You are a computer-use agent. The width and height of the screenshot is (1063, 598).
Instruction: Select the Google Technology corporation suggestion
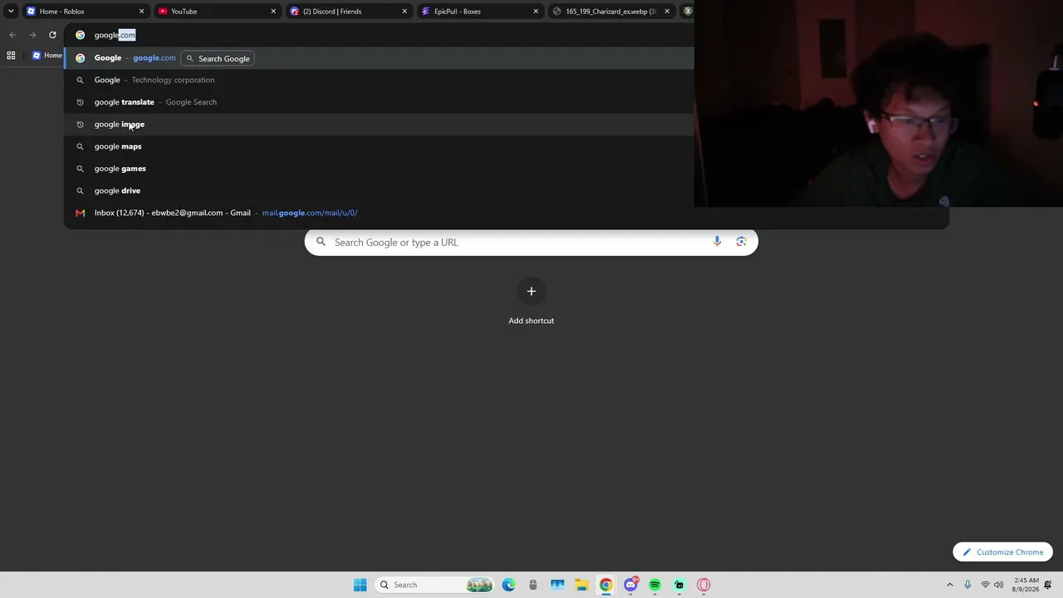pyautogui.click(x=379, y=80)
